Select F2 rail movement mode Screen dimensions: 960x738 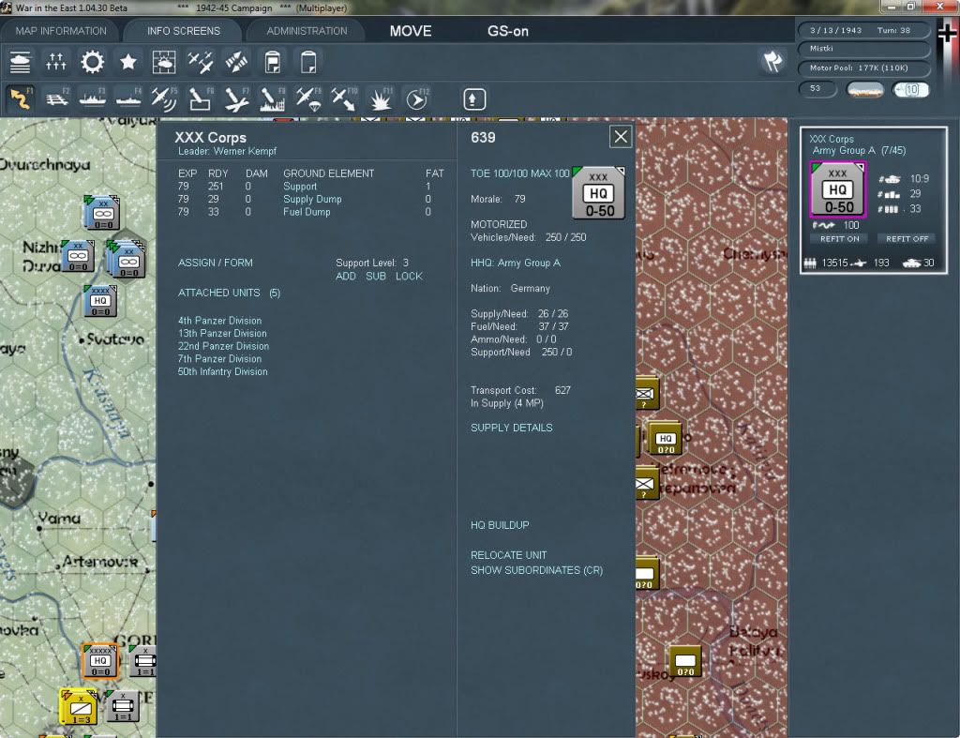tap(57, 98)
